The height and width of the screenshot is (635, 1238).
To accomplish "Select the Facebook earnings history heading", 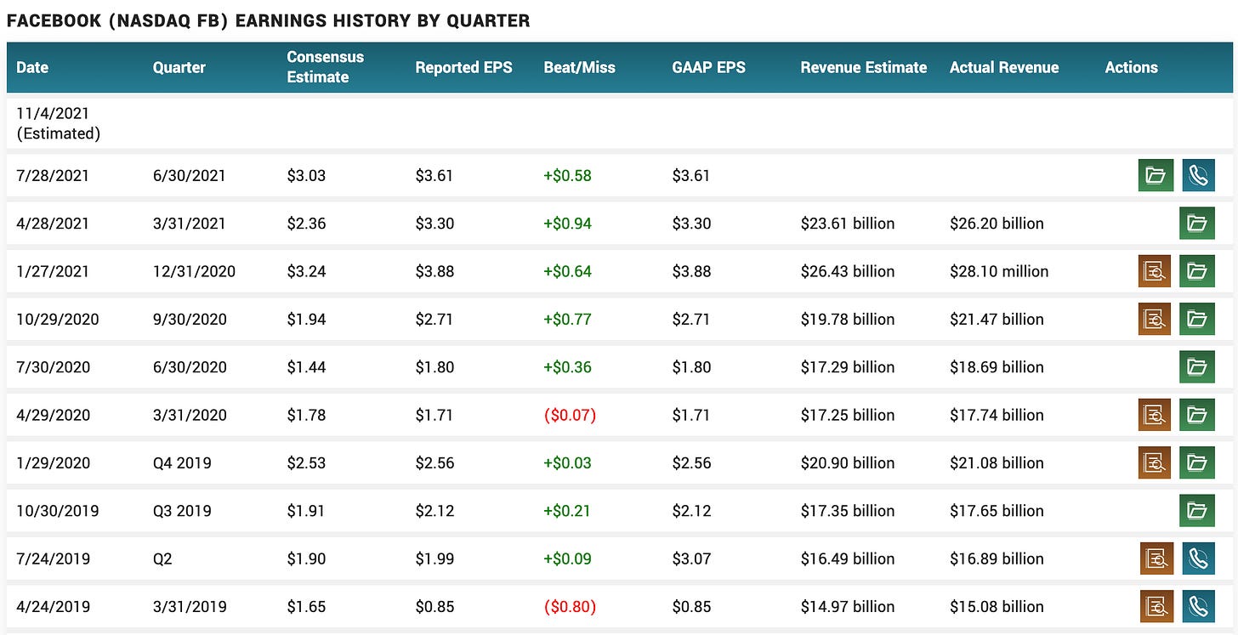I will coord(268,20).
